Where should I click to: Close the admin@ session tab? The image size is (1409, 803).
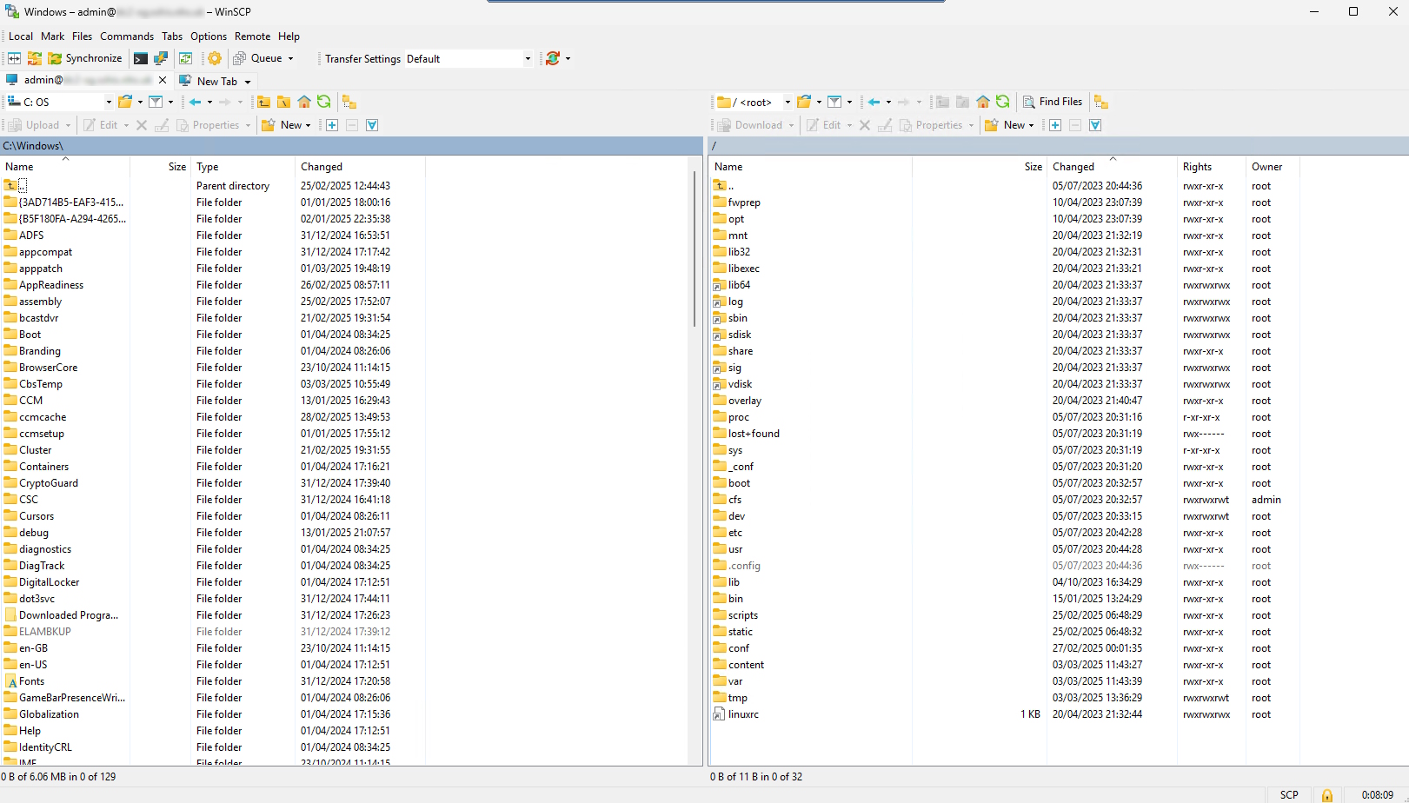point(163,80)
